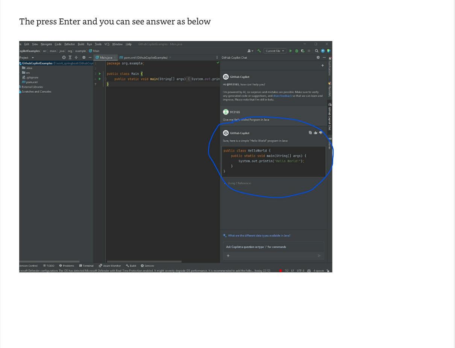The width and height of the screenshot is (455, 348).
Task: Start debugging with the bug icon
Action: point(297,51)
